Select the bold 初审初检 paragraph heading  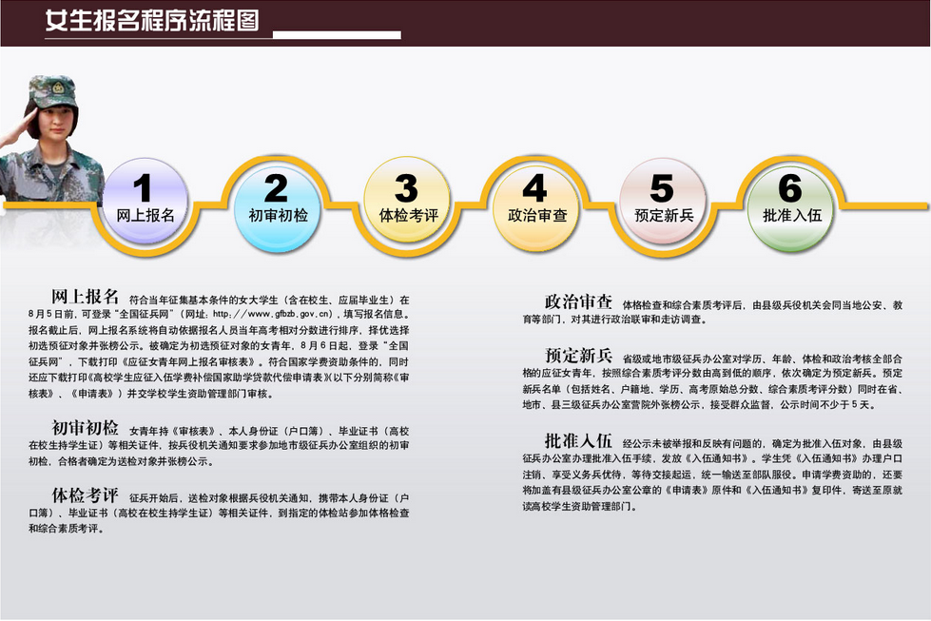[x=85, y=427]
